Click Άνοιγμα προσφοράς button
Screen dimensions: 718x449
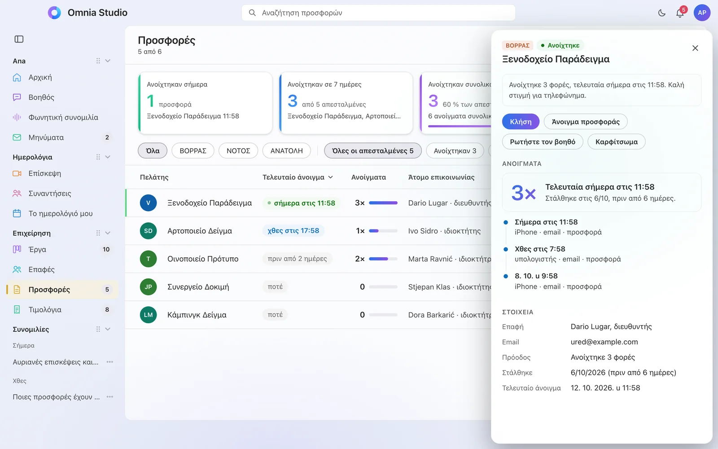(586, 122)
